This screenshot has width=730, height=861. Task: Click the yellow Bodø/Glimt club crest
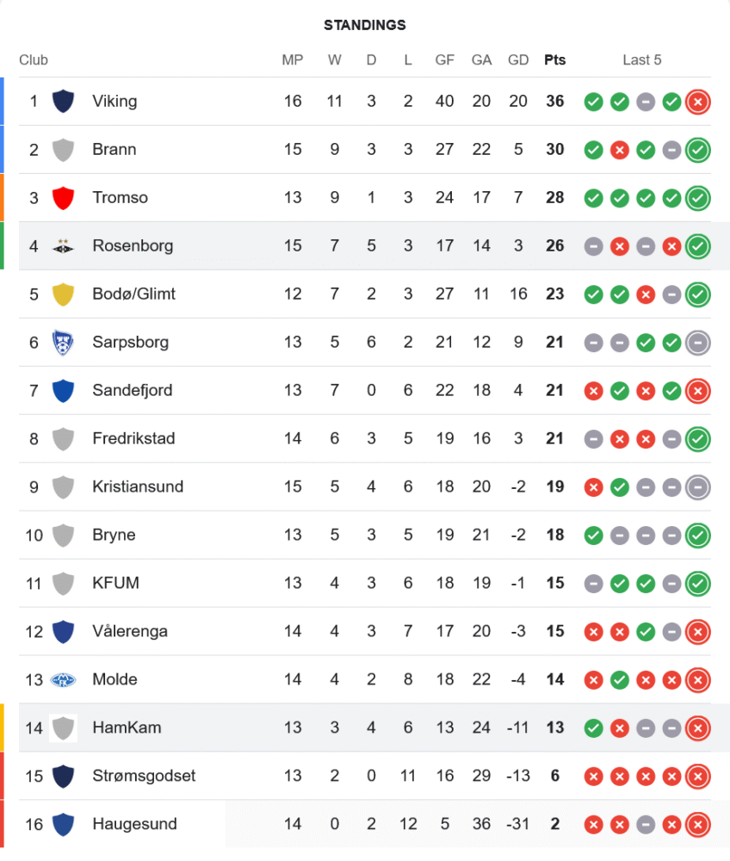(x=62, y=294)
